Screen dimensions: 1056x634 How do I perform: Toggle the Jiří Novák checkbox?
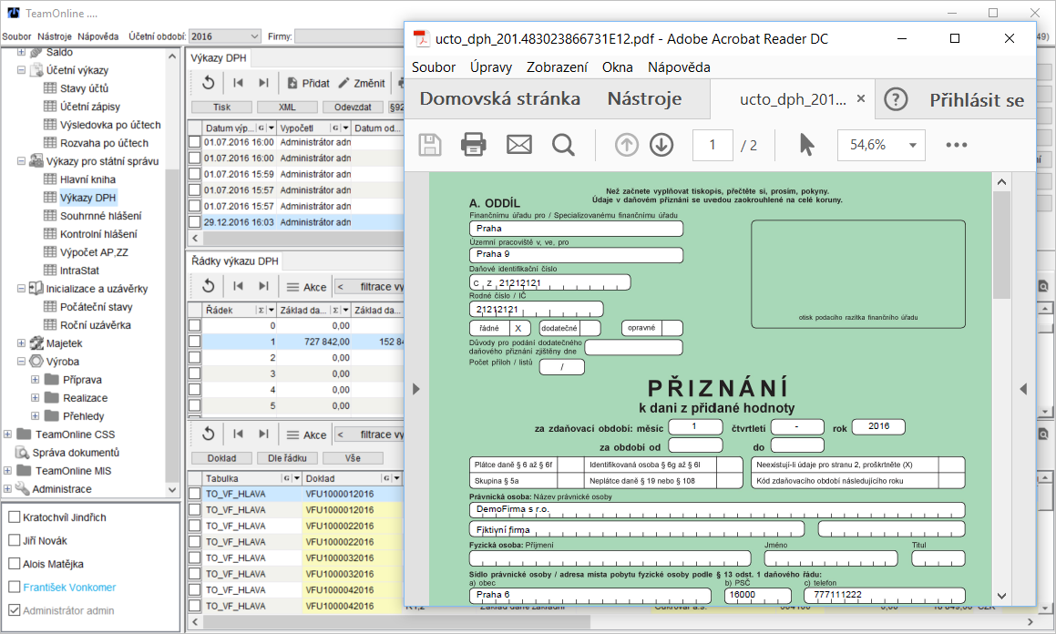[15, 541]
